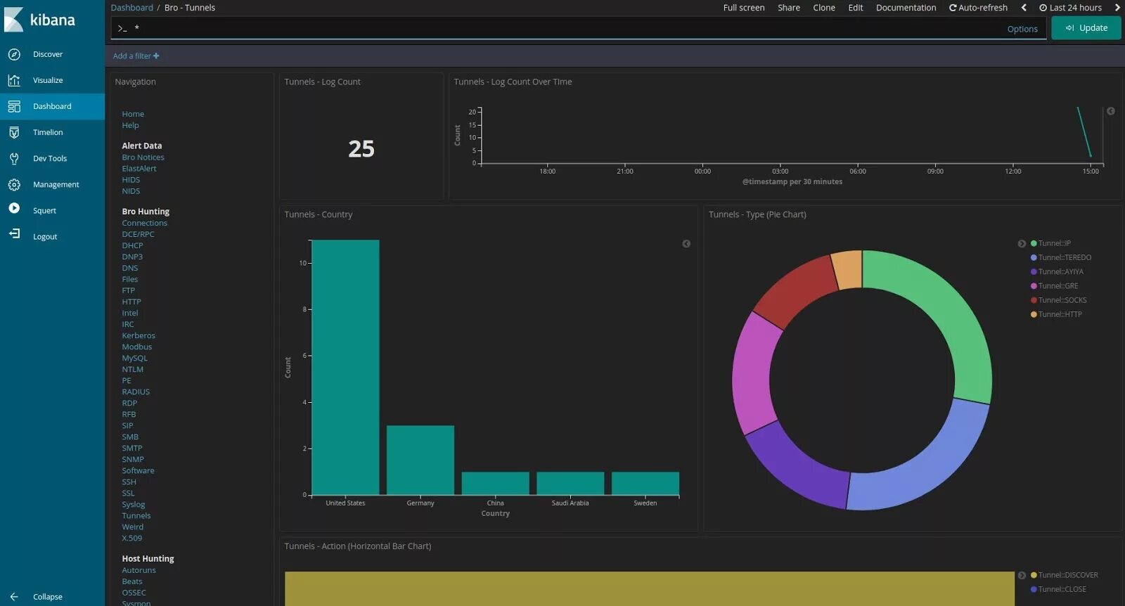
Task: Step time range backward with left chevron
Action: pyautogui.click(x=1024, y=8)
